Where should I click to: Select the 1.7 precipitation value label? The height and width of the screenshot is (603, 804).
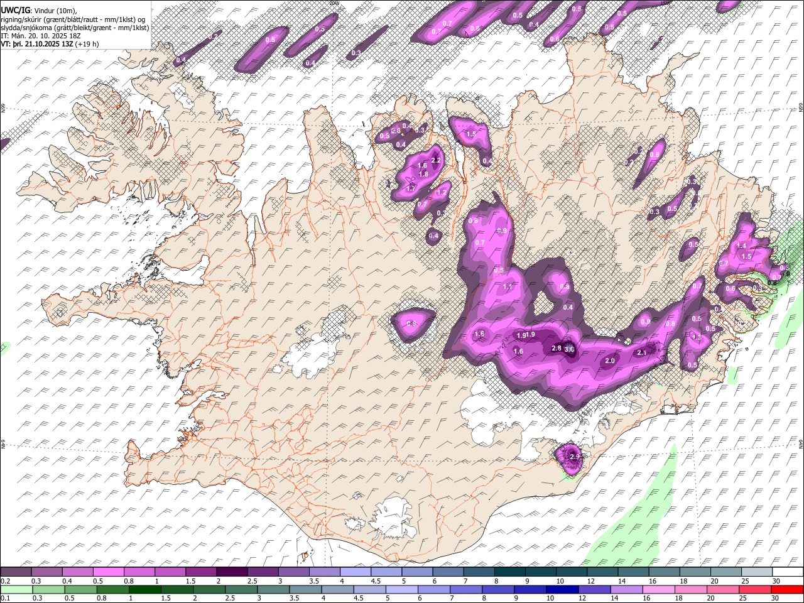point(411,188)
